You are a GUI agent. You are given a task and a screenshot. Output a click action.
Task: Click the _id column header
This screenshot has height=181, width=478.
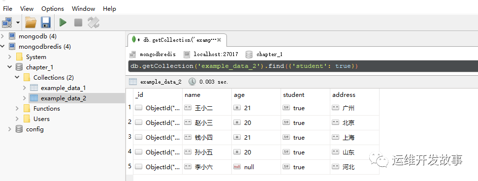(x=158, y=95)
